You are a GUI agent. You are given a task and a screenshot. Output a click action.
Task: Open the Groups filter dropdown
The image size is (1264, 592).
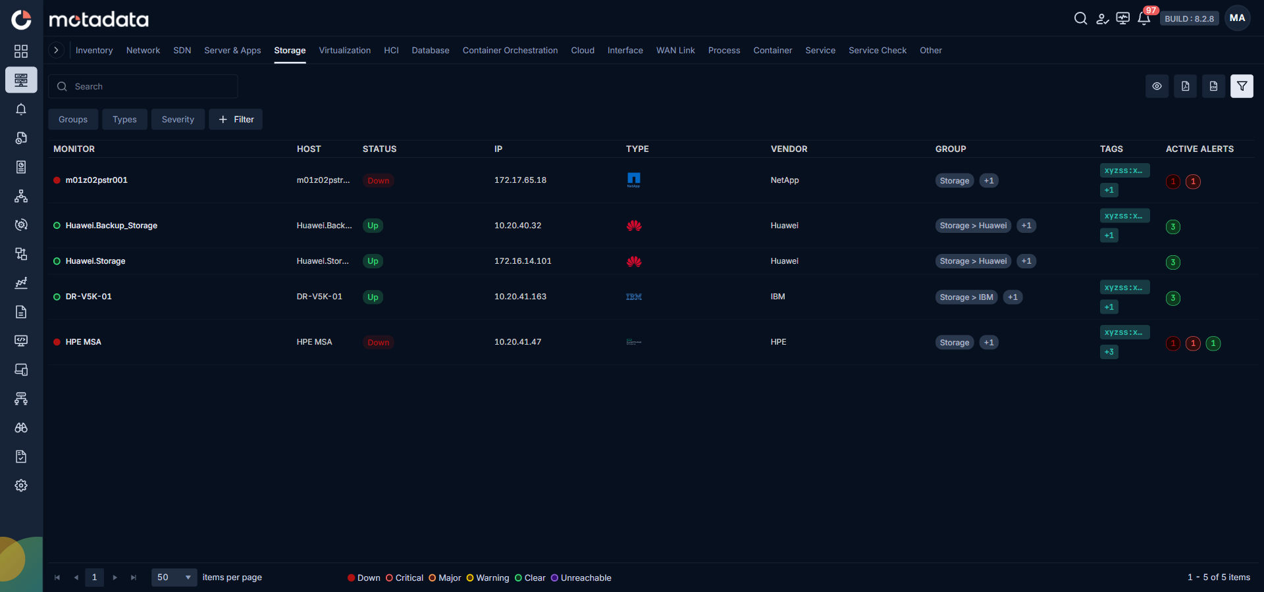tap(73, 119)
